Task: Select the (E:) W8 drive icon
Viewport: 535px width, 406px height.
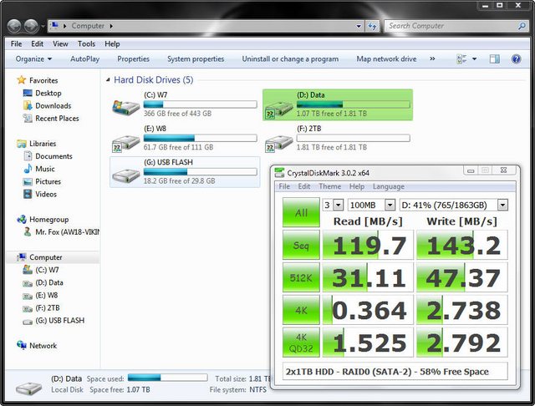Action: tap(126, 142)
